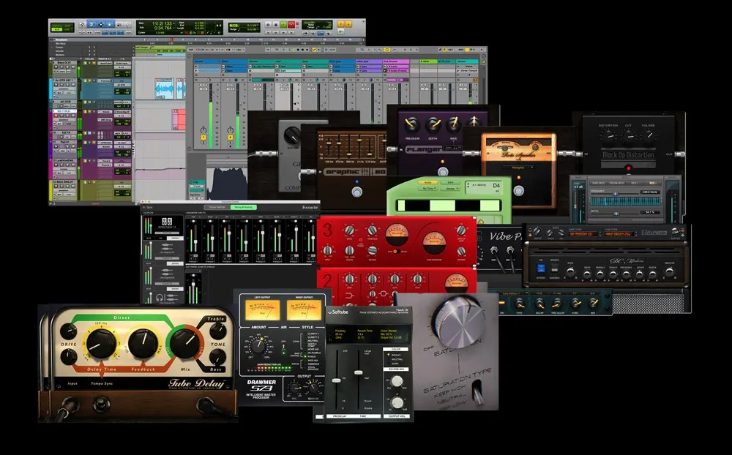Screen dimensions: 732x455
Task: Open the Mixing & Routing tab in Focusrite Control
Action: point(244,207)
